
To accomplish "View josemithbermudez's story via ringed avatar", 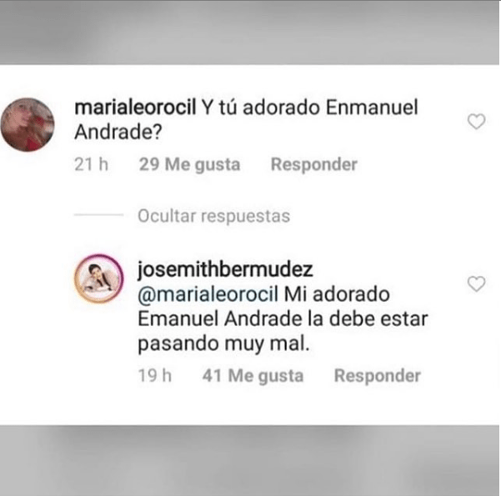I will click(x=98, y=278).
